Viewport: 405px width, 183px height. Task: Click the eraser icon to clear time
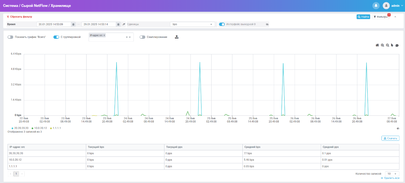(124, 24)
